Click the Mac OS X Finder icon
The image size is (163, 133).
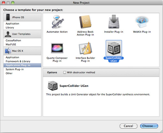point(8,51)
